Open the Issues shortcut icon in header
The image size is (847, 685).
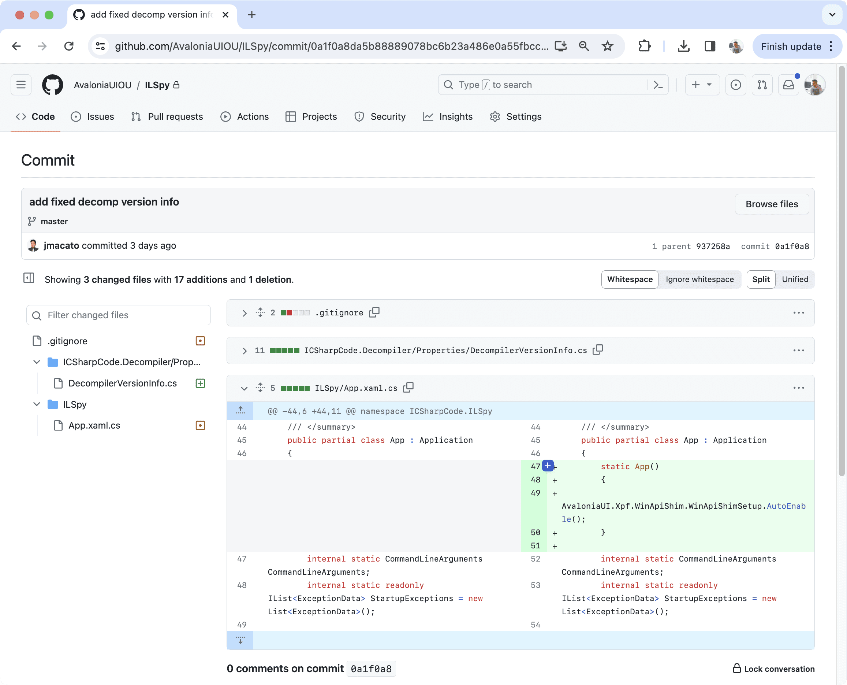(x=735, y=85)
